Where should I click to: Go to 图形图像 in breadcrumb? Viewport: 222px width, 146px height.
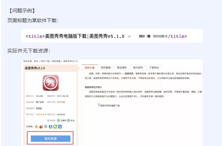click(x=56, y=61)
